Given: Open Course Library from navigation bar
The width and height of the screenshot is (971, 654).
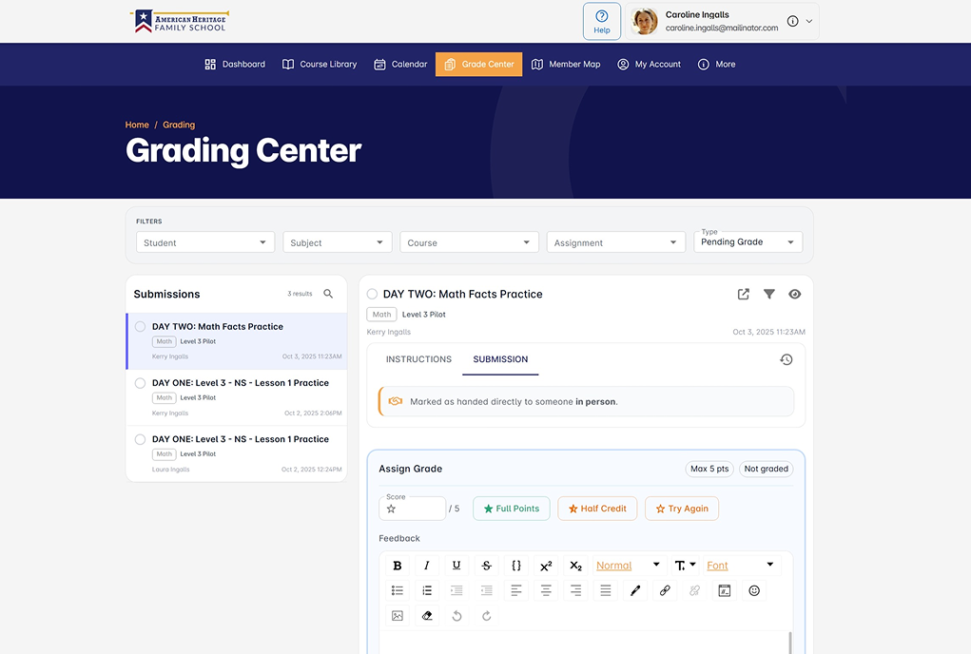Looking at the screenshot, I should pos(320,65).
